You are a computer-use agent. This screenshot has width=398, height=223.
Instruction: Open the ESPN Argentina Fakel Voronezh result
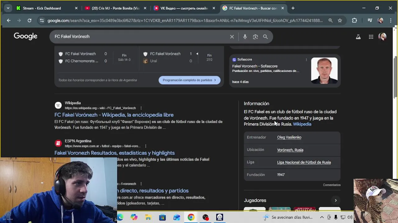click(x=114, y=153)
